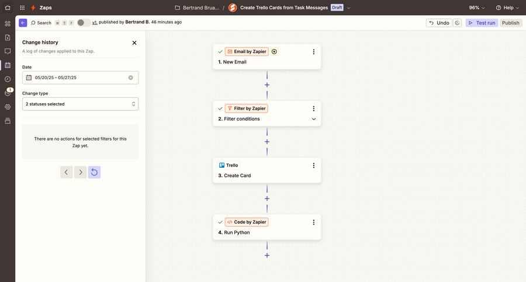Open the 96% zoom dropdown

coord(477,8)
